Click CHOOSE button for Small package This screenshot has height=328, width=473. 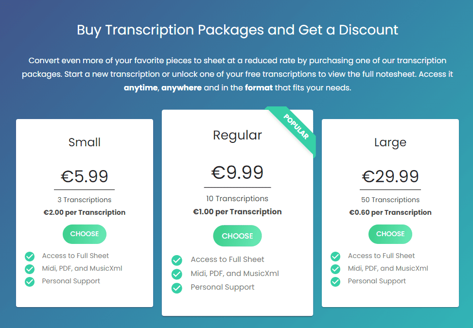[85, 234]
